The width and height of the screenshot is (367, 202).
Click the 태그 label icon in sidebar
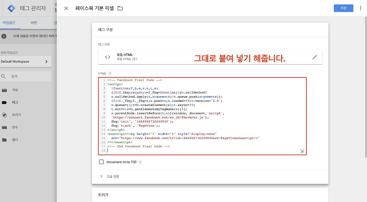pos(4,102)
